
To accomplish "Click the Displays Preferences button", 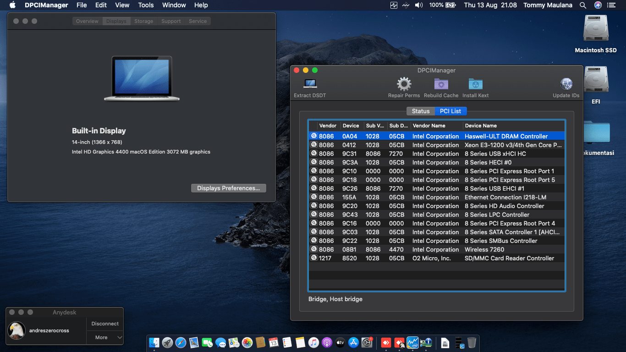I will (x=228, y=188).
